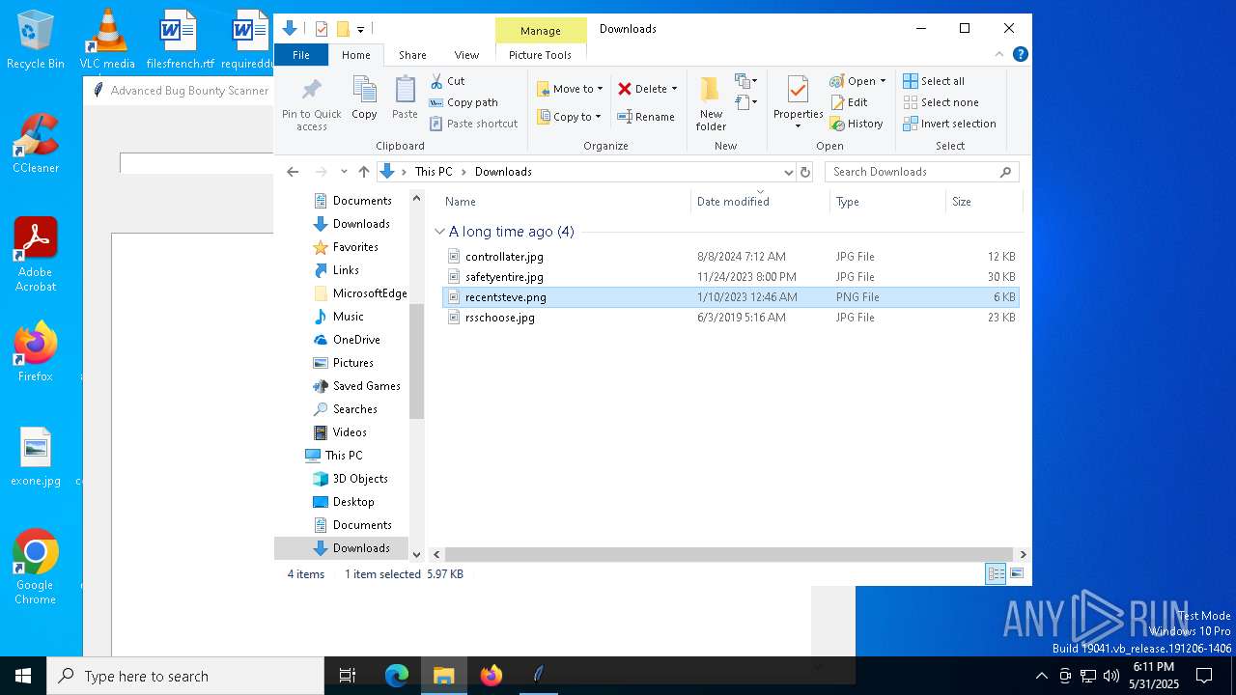The image size is (1236, 695).
Task: Click the Paste ribbon icon
Action: tap(405, 98)
